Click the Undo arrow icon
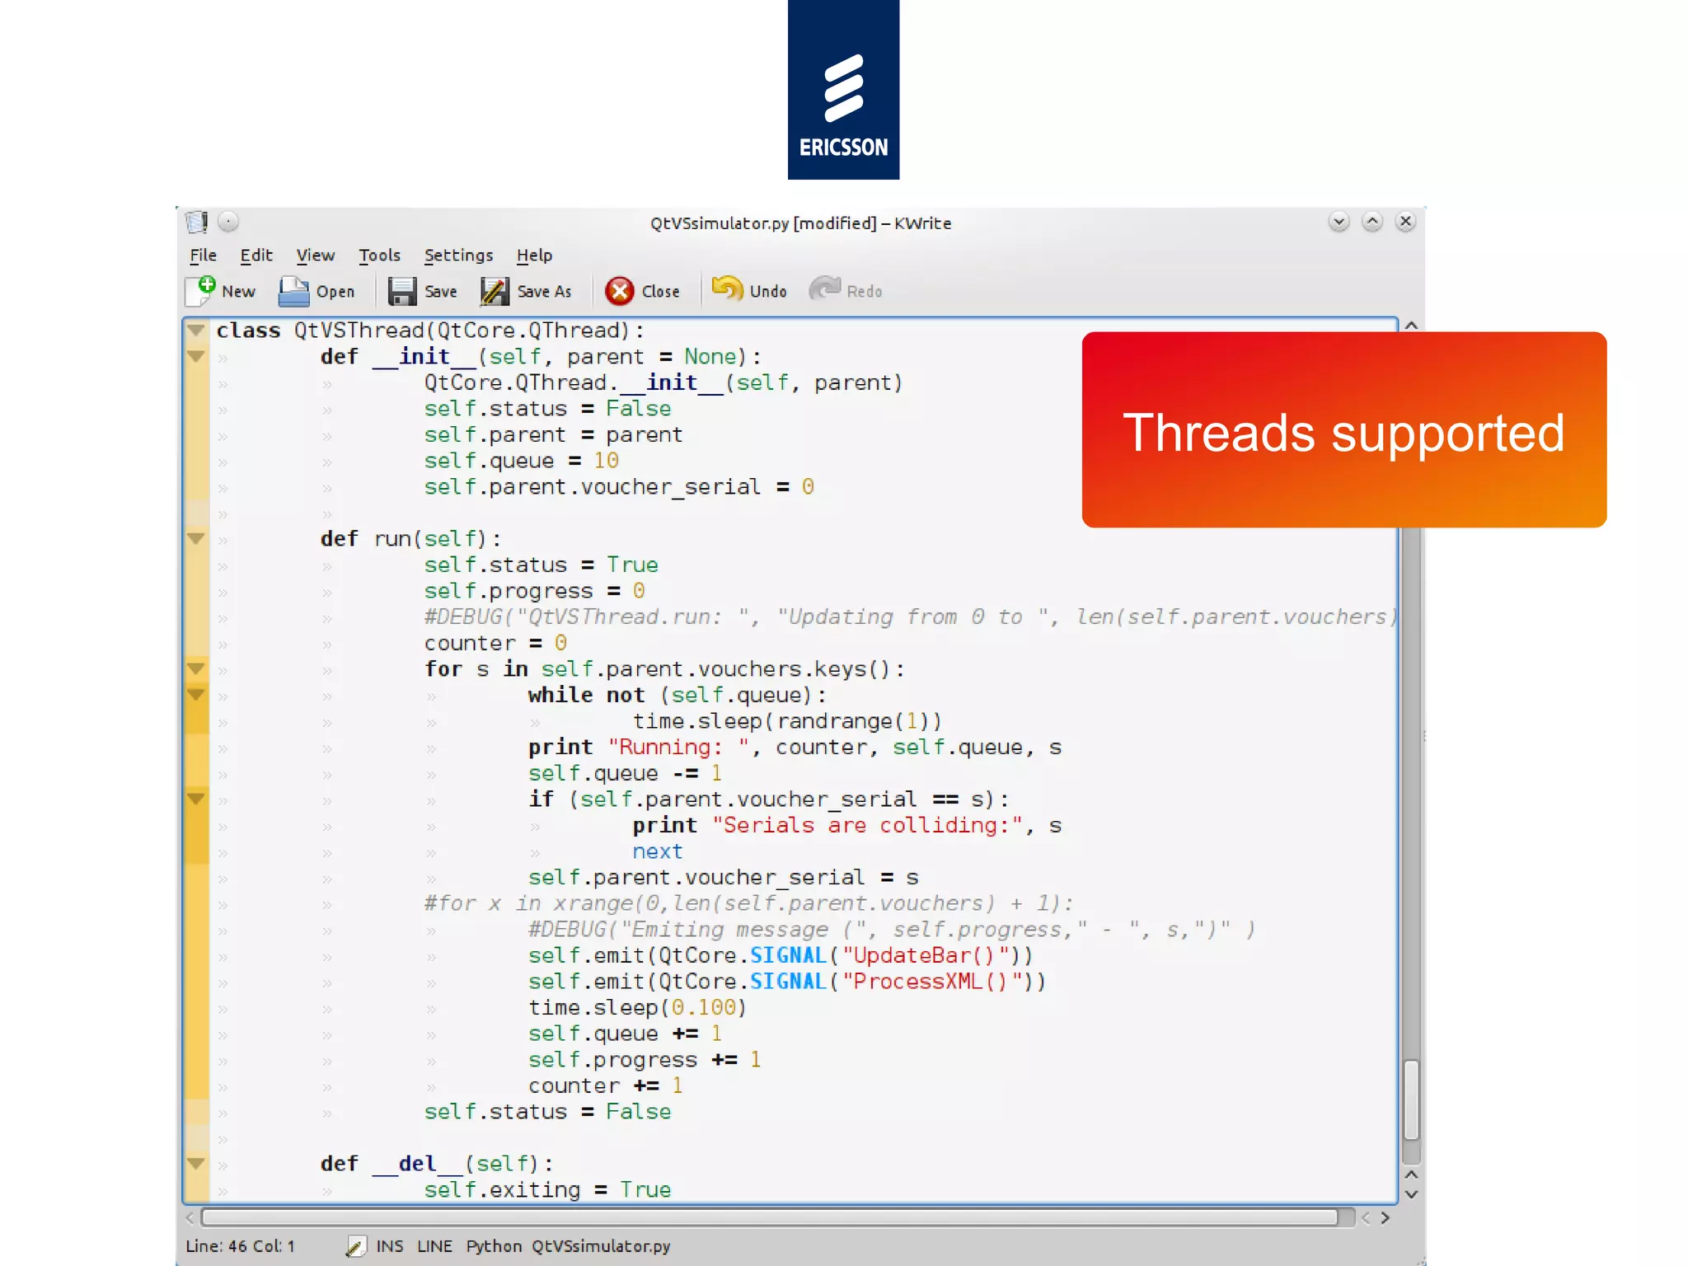Image resolution: width=1688 pixels, height=1266 pixels. pyautogui.click(x=727, y=289)
